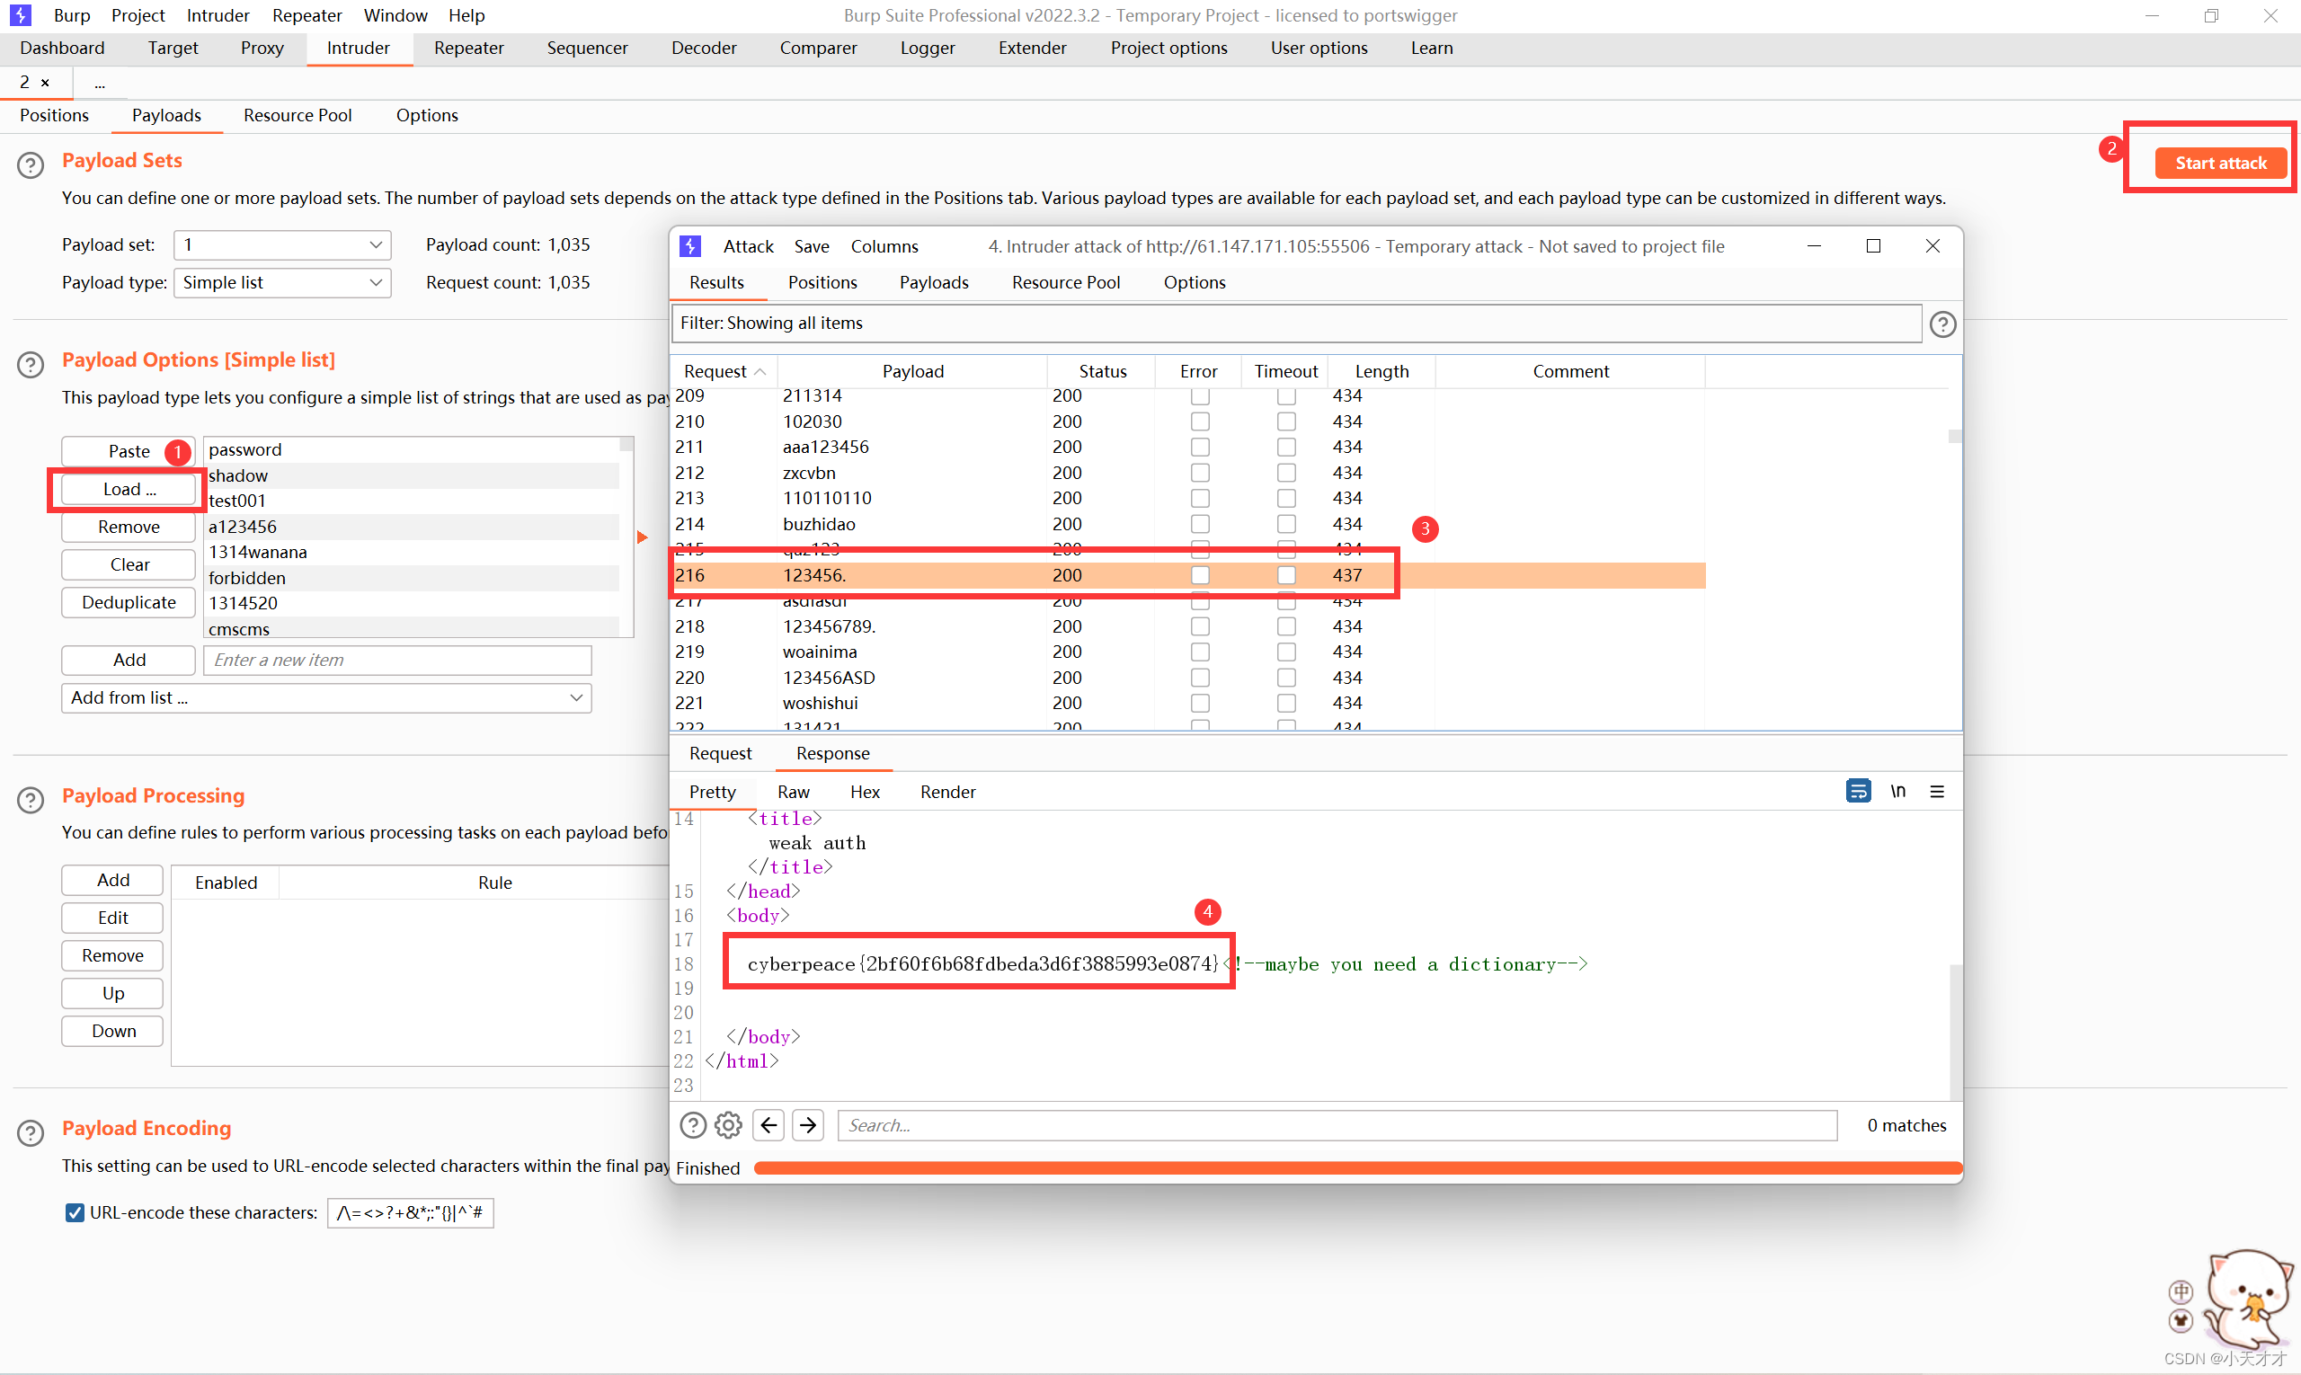Open a new Intruder tab with the ... tab
Viewport: 2301px width, 1375px height.
click(99, 84)
